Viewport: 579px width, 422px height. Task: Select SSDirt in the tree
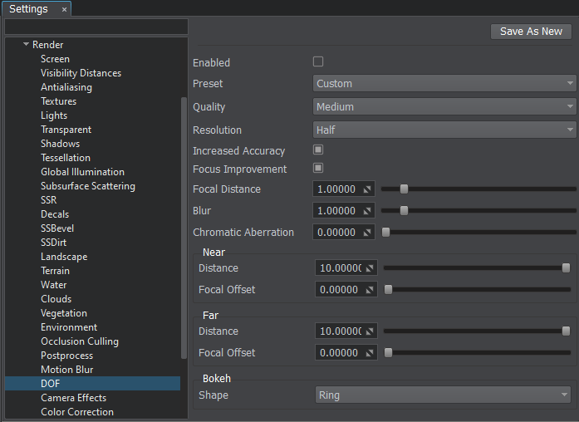53,243
